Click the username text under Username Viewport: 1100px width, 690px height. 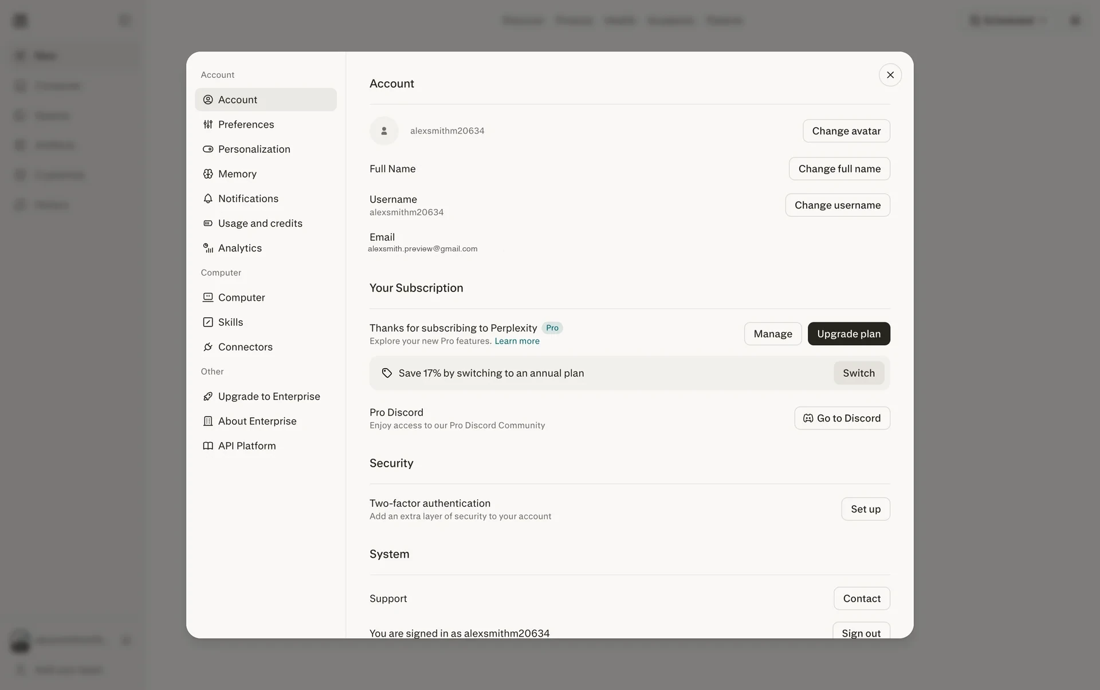coord(406,212)
